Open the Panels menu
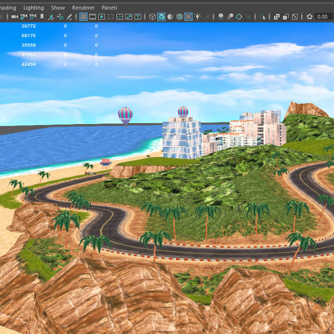Screen dimensions: 334x334 click(x=109, y=8)
